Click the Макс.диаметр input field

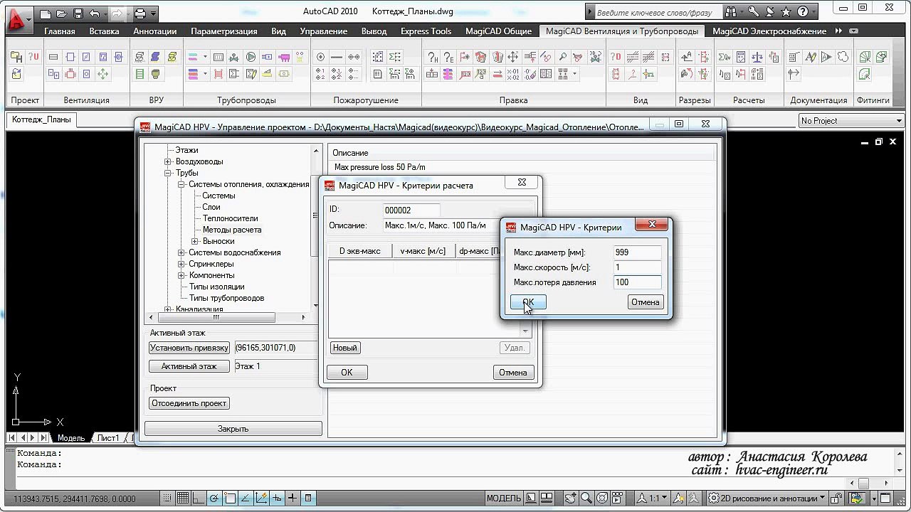pyautogui.click(x=637, y=252)
